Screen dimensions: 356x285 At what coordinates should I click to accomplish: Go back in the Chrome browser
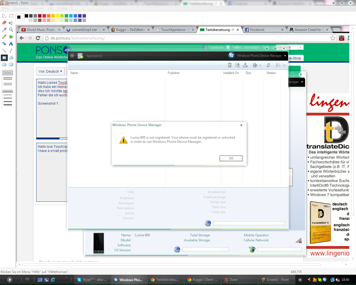coord(22,38)
